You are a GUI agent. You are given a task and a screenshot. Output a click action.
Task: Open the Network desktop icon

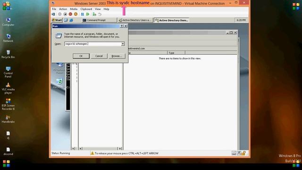8,38
